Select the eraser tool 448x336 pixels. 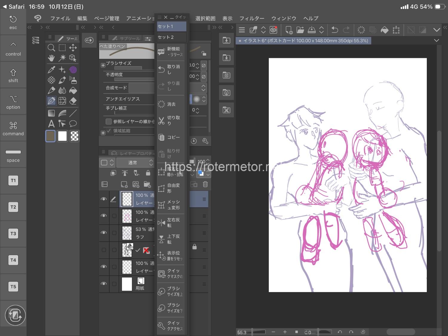pyautogui.click(x=73, y=101)
